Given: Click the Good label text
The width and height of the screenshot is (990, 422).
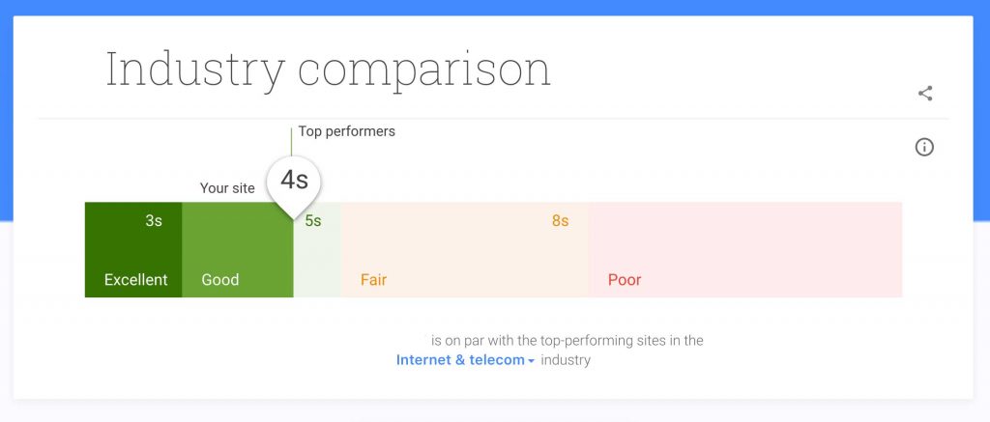Looking at the screenshot, I should click(x=220, y=279).
